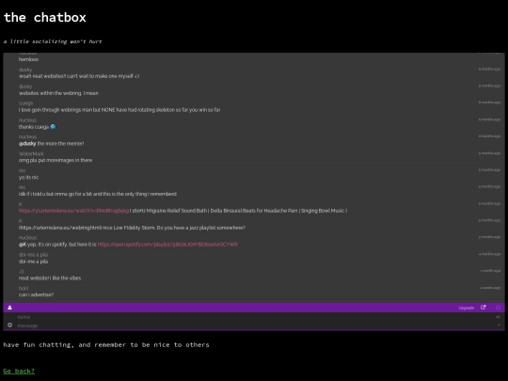The width and height of the screenshot is (508, 381).
Task: Open the open.spotify.com playlist link
Action: (x=167, y=245)
